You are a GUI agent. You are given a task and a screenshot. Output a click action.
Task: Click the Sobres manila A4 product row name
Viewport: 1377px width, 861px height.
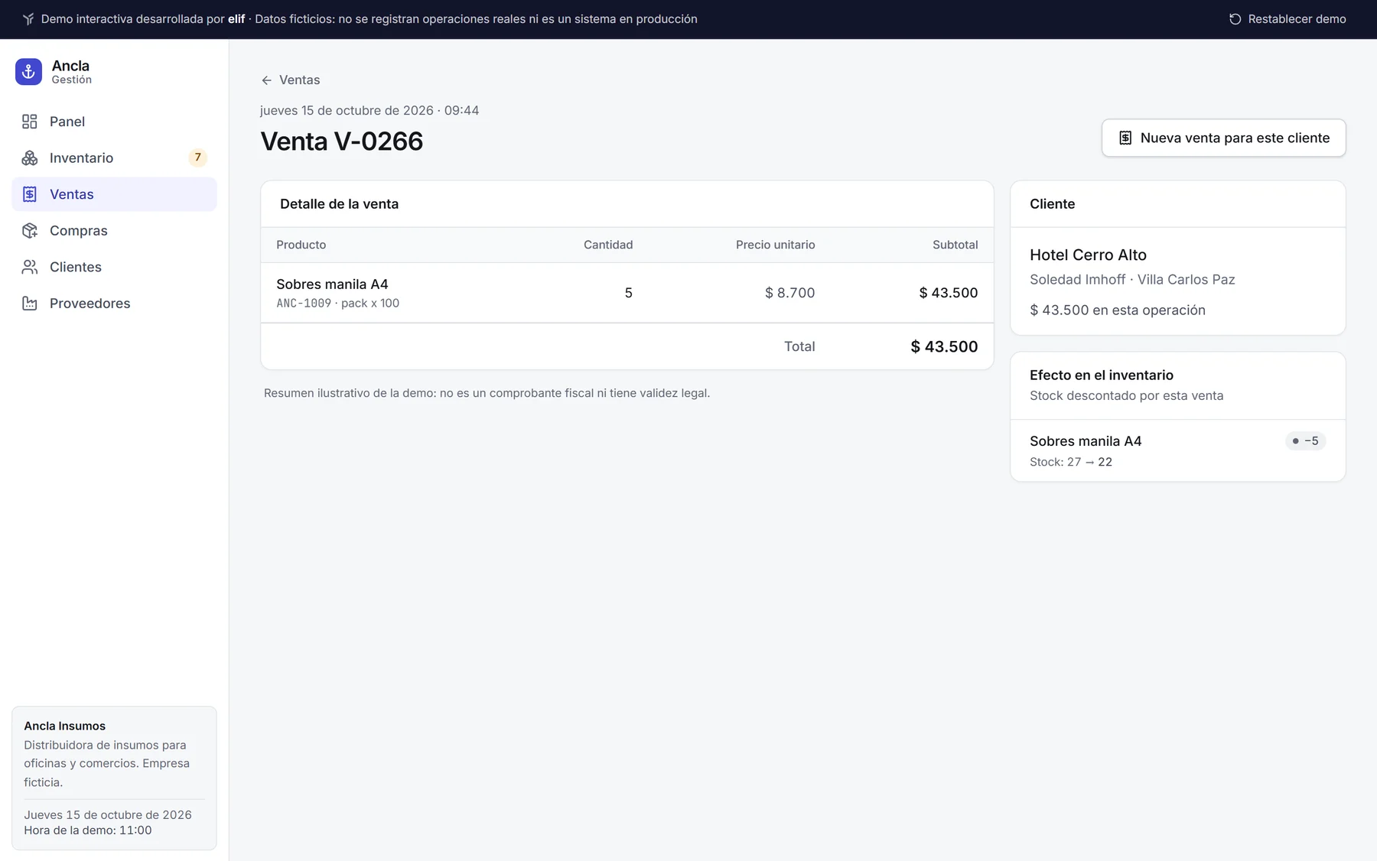click(x=332, y=284)
